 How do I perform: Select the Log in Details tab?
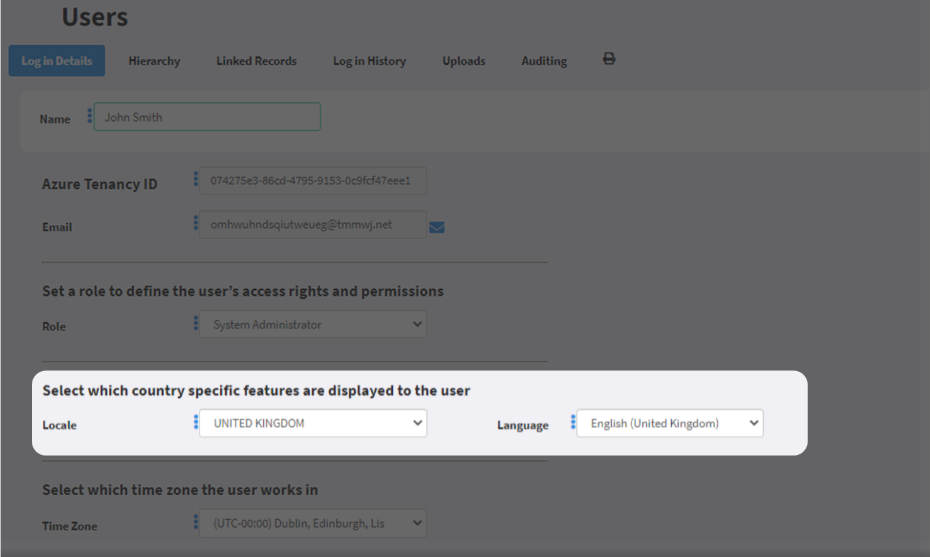click(57, 61)
